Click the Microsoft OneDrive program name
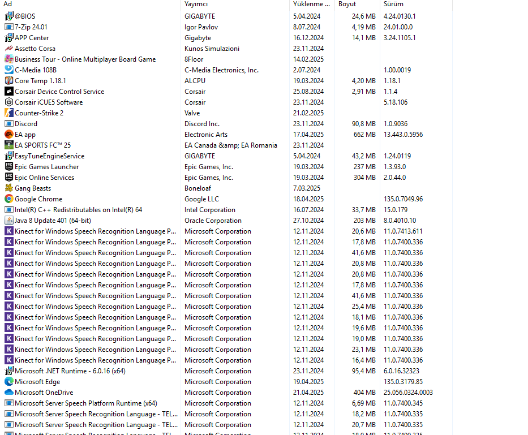 click(44, 393)
